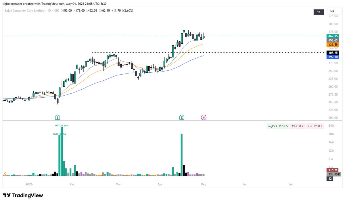The image size is (345, 203).
Task: Select the grey 453.63 moving average label
Action: coord(333,40)
